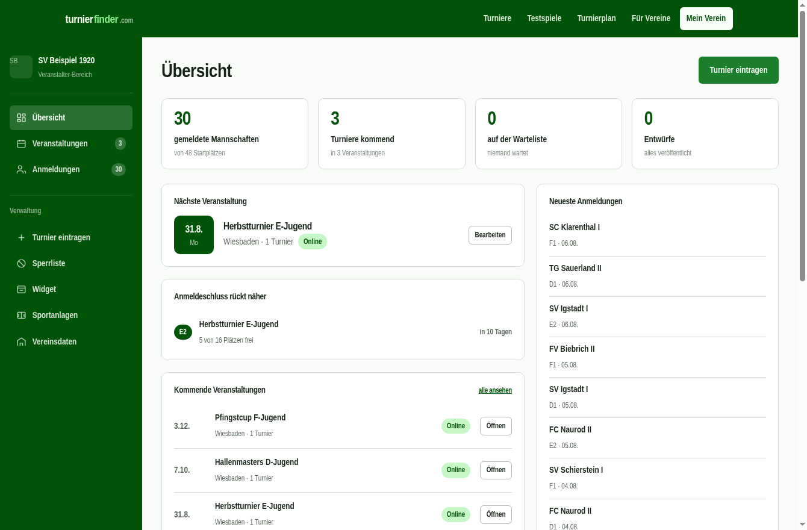The height and width of the screenshot is (530, 807).
Task: Click the Veranstaltungen count badge 3
Action: coord(120,143)
